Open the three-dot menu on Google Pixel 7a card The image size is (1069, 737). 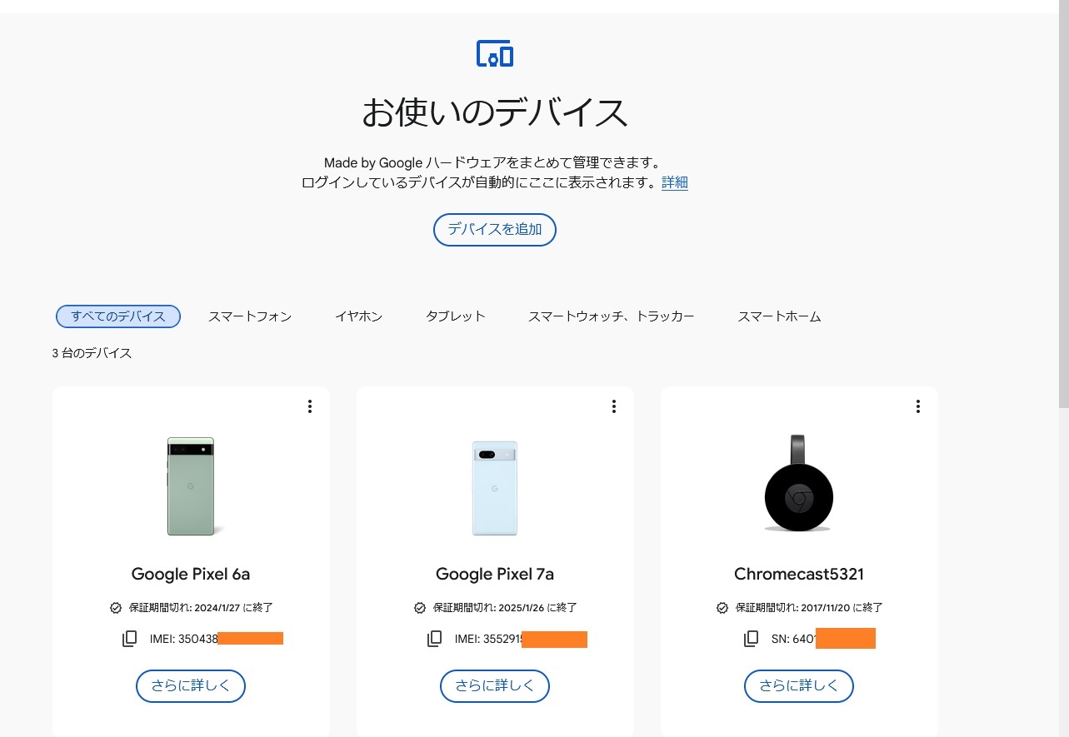point(614,406)
